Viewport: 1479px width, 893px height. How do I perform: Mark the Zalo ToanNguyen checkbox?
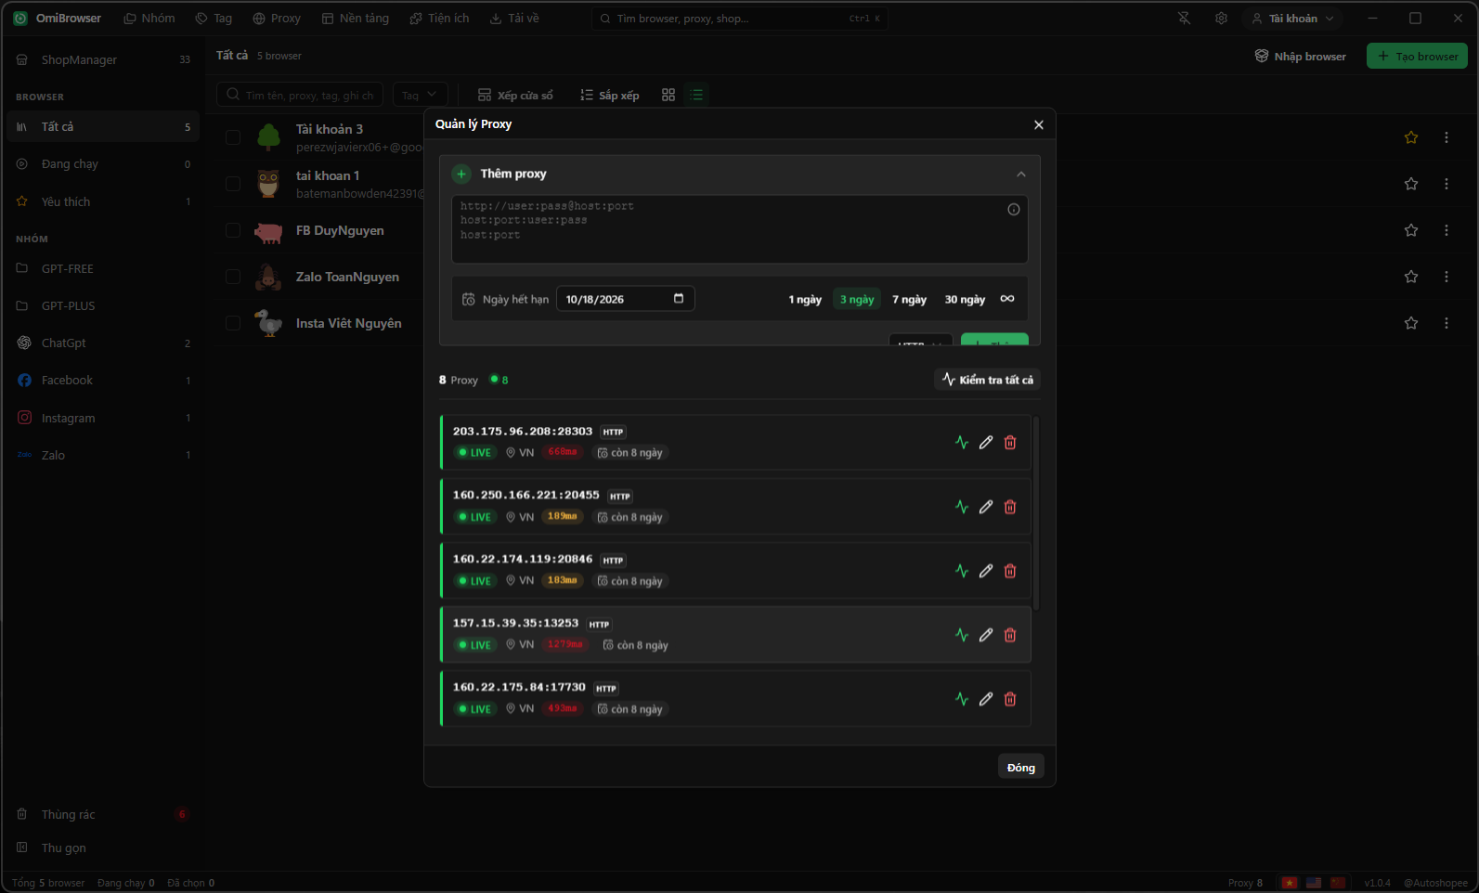pos(233,277)
